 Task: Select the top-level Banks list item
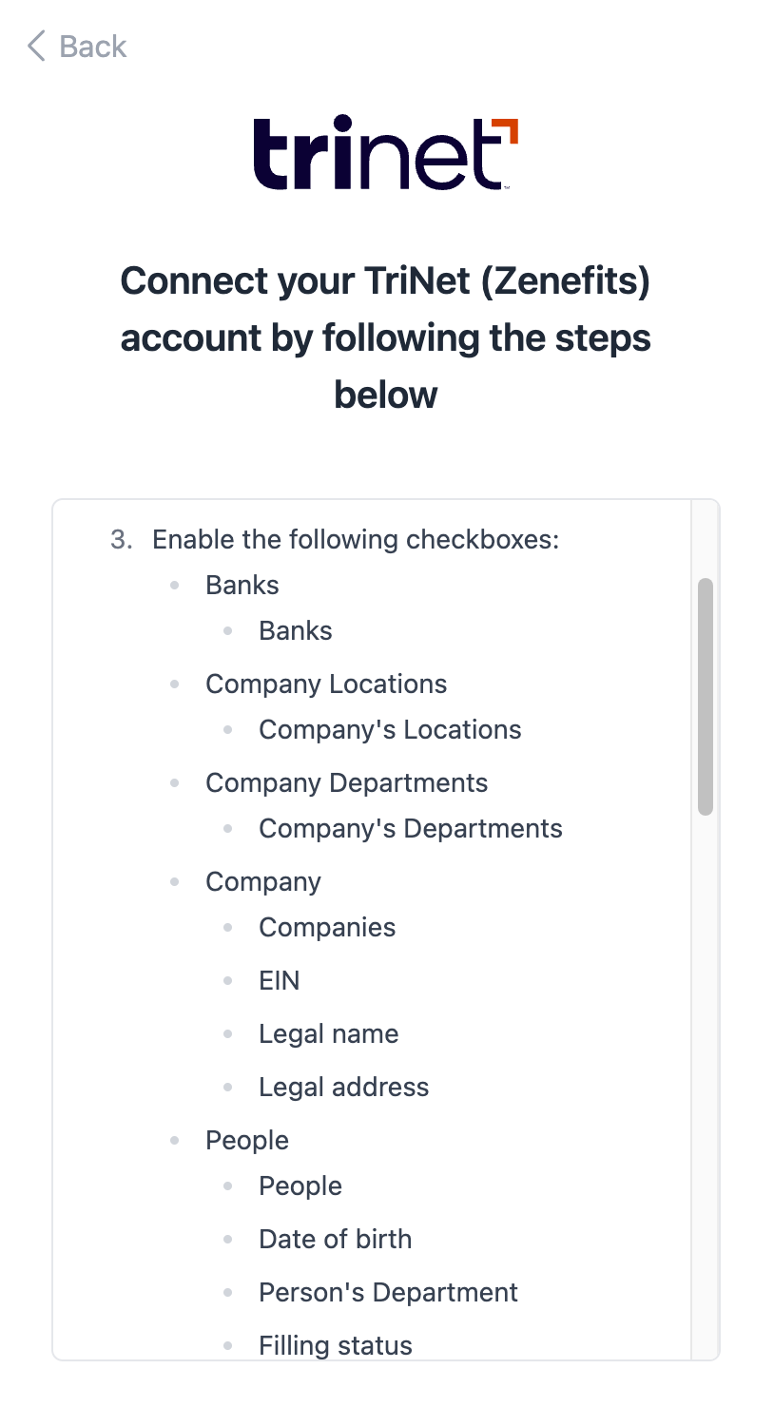[242, 586]
